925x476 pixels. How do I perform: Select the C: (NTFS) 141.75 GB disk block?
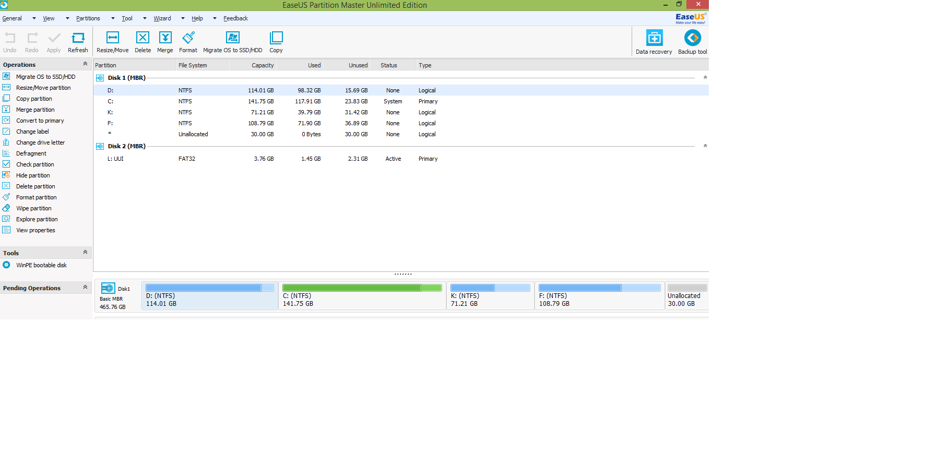coord(362,296)
